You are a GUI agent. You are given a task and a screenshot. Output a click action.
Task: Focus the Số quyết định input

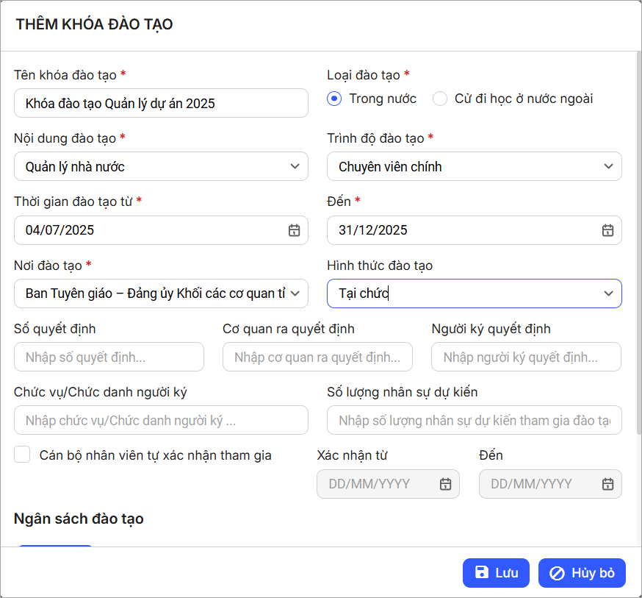(x=109, y=357)
